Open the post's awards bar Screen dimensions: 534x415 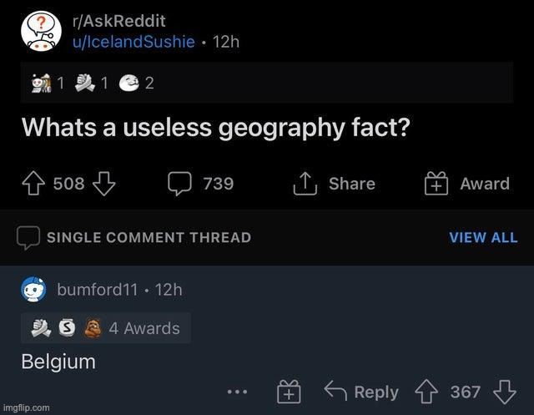[267, 83]
